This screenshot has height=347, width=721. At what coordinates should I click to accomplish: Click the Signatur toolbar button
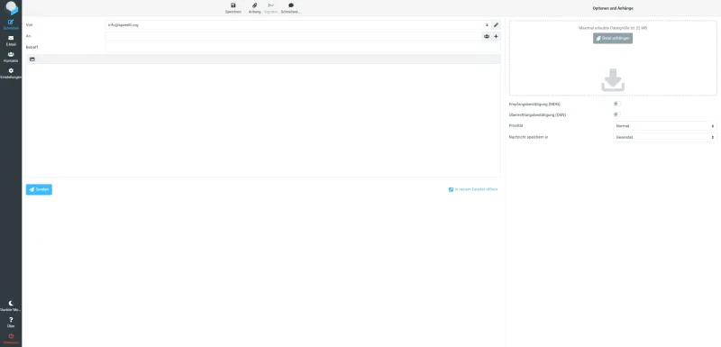click(x=271, y=8)
